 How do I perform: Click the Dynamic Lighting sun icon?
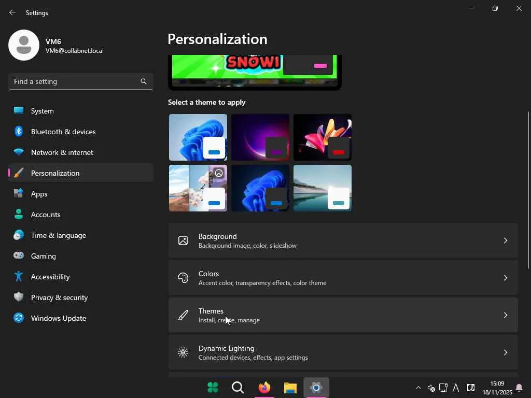point(183,352)
